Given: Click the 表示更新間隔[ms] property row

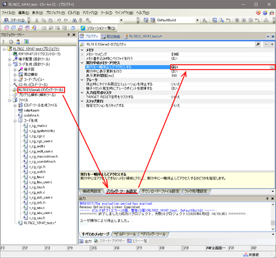Looking at the screenshot, I should tap(177, 76).
